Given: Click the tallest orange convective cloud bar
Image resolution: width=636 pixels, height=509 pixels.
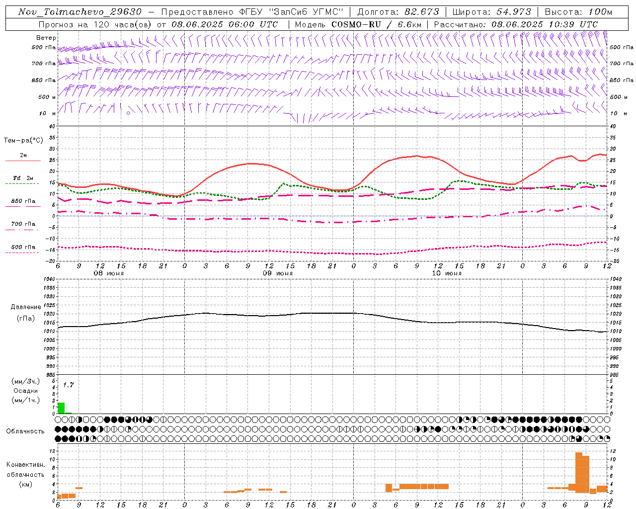Looking at the screenshot, I should click(x=579, y=472).
